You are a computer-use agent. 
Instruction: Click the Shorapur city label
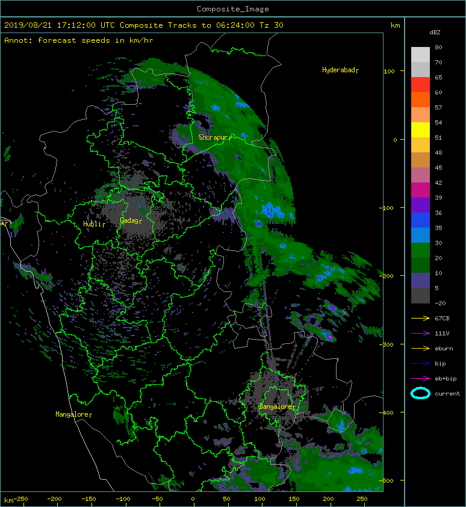coord(215,137)
